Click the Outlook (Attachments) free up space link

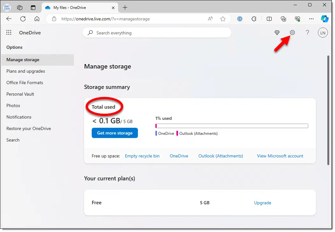(x=221, y=156)
